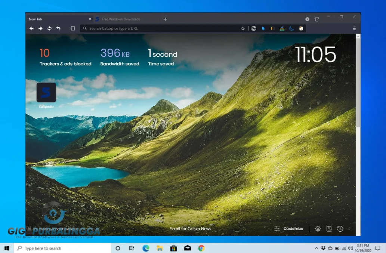386x253 pixels.
Task: Launch Google Chrome from the taskbar
Action: 201,248
